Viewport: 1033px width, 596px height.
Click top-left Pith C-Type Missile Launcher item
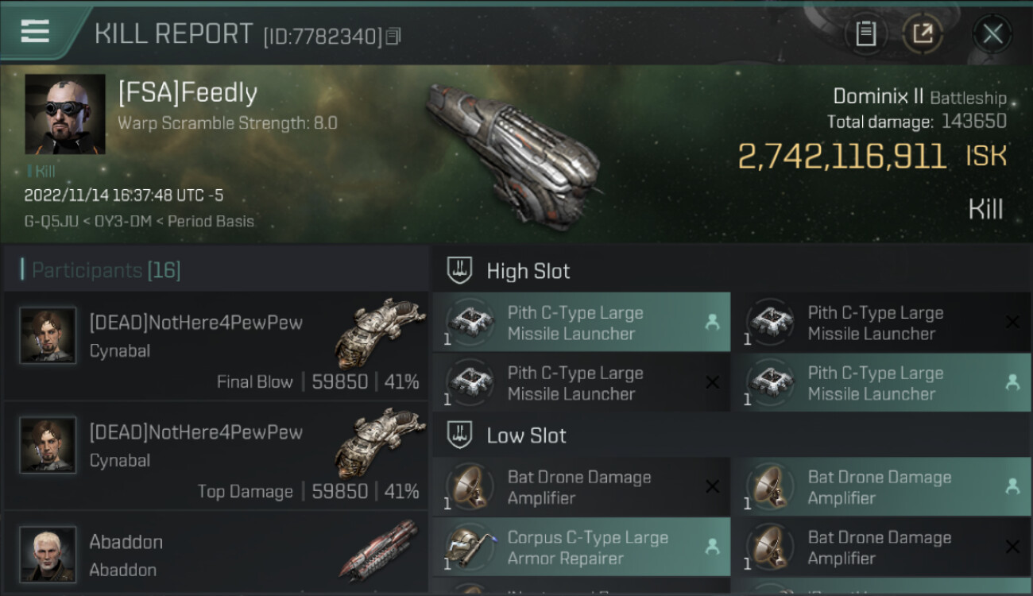point(581,323)
